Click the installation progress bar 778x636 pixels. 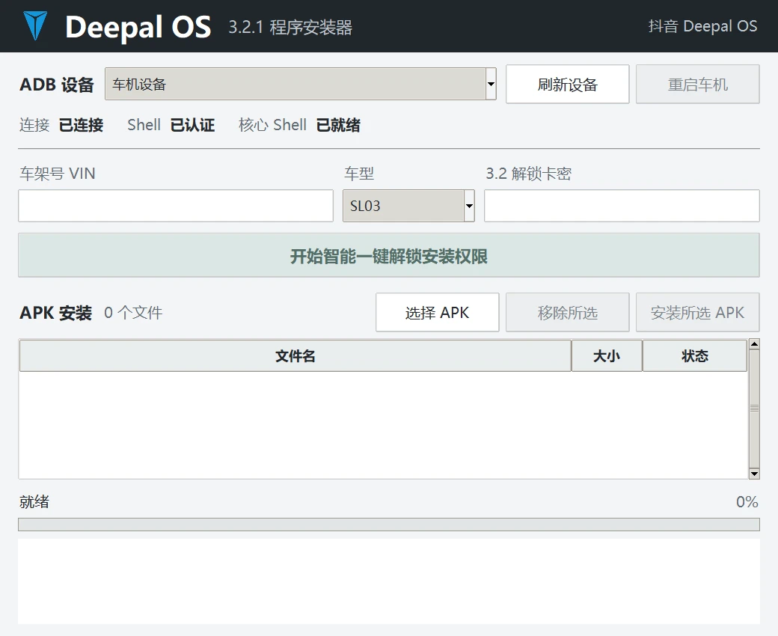389,525
